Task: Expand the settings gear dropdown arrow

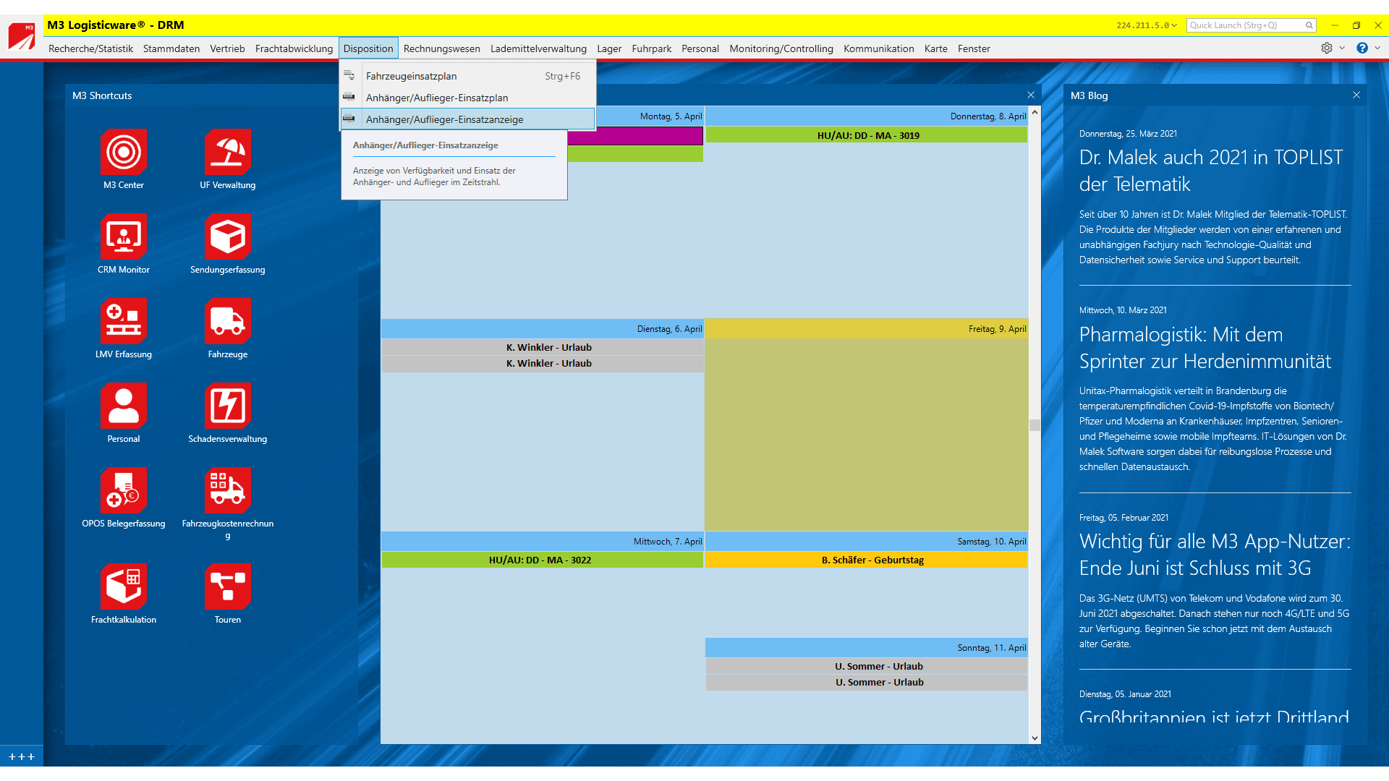Action: [x=1342, y=48]
